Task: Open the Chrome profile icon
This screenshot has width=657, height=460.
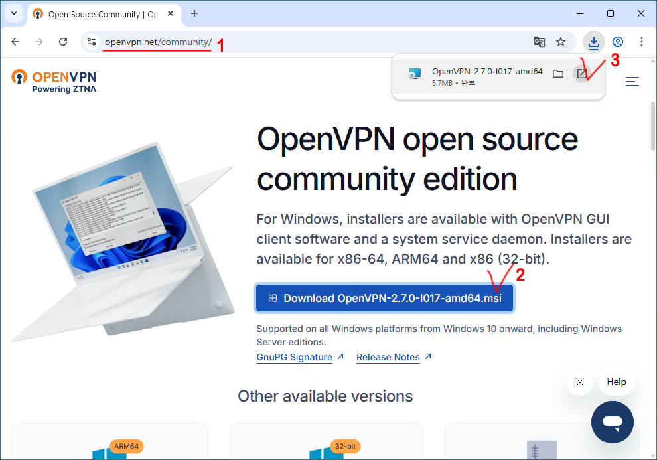Action: point(618,42)
